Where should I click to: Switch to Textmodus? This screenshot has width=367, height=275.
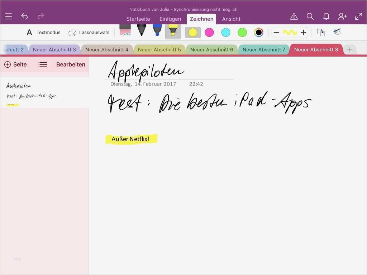43,33
